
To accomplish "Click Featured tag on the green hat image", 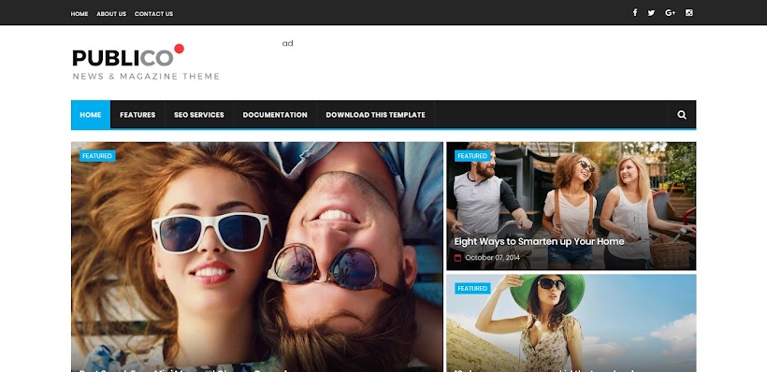I will pos(472,289).
